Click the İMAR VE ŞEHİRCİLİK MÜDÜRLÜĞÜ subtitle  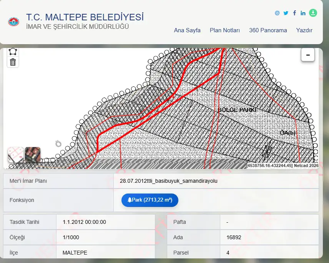(77, 26)
